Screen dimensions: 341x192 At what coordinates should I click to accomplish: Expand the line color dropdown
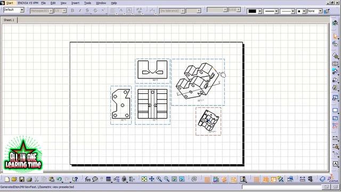(259, 11)
